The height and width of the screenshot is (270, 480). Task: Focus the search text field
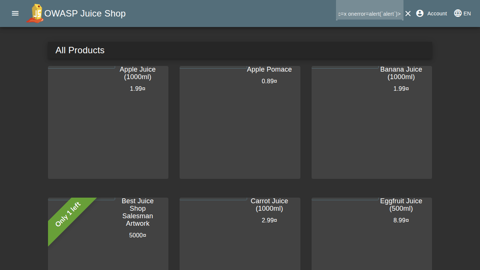[369, 14]
